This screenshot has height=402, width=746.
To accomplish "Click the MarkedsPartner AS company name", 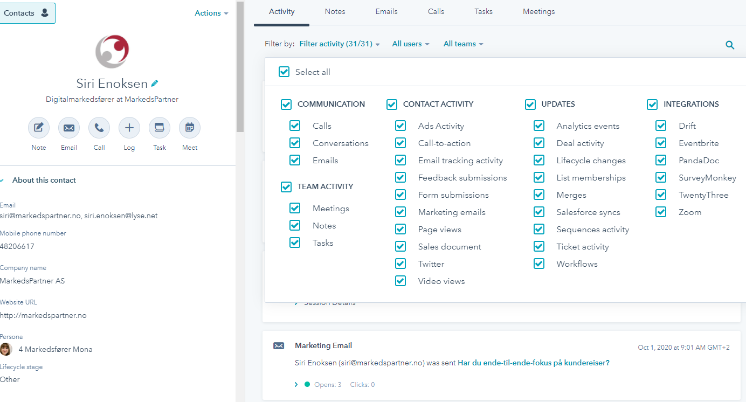I will 32,281.
